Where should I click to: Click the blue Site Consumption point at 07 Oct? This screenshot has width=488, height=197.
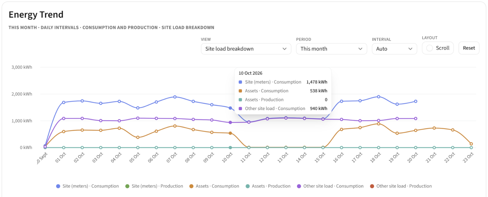[175, 97]
